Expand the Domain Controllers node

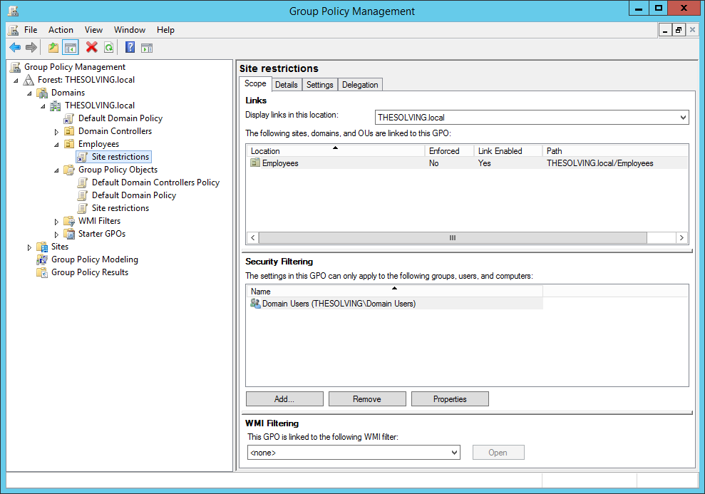click(x=56, y=132)
